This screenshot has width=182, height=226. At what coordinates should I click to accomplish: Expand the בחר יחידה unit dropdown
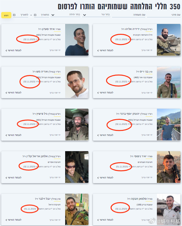click(x=53, y=15)
